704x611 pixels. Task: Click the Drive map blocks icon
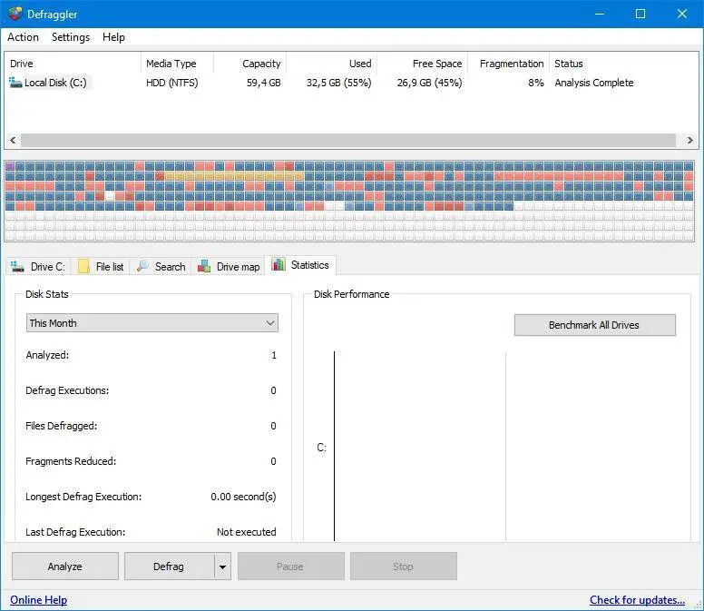[204, 266]
